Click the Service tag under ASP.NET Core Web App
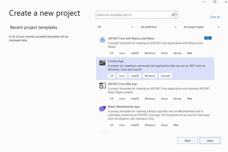The width and height of the screenshot is (228, 152). coord(177,99)
